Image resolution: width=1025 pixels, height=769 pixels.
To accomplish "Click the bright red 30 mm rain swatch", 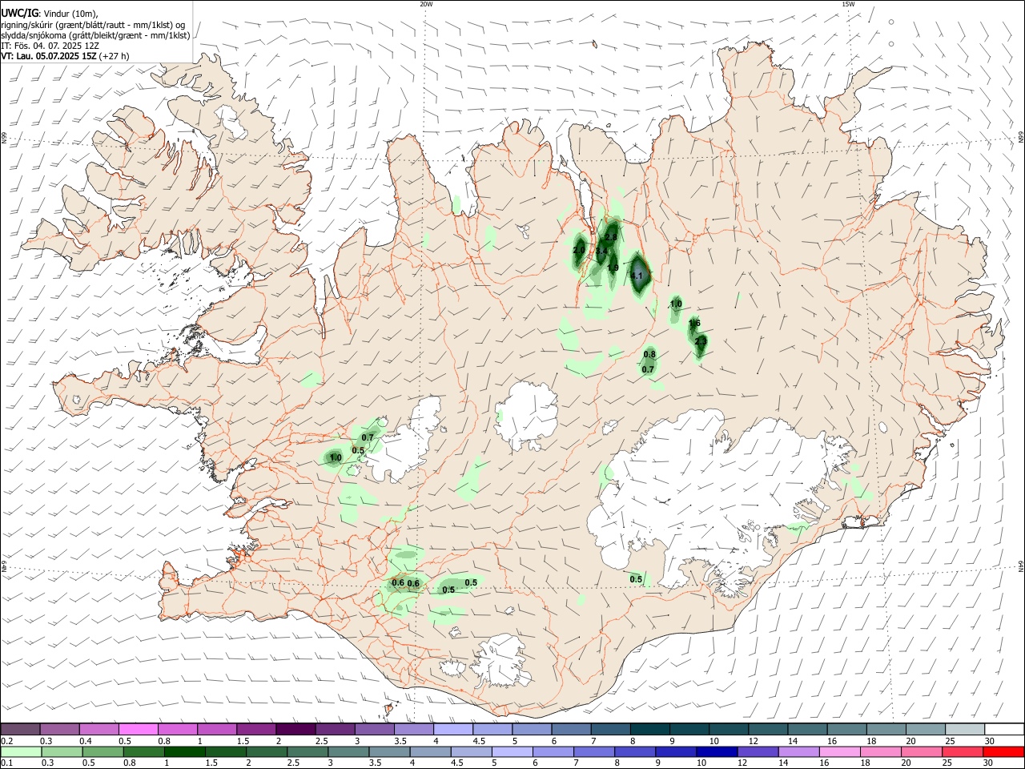I will pos(1003,751).
